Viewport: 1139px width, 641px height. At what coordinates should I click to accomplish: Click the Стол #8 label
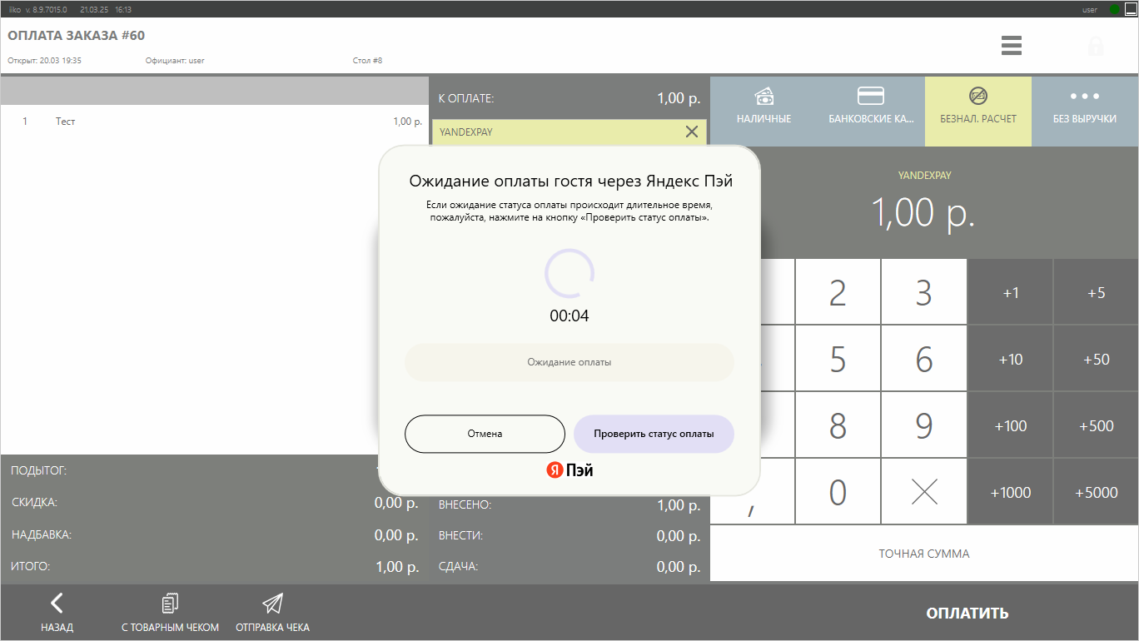367,61
